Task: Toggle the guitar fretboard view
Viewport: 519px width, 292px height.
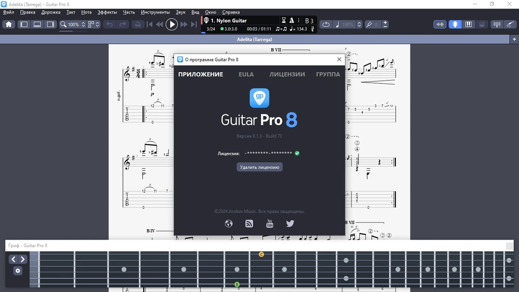Action: coord(455,25)
